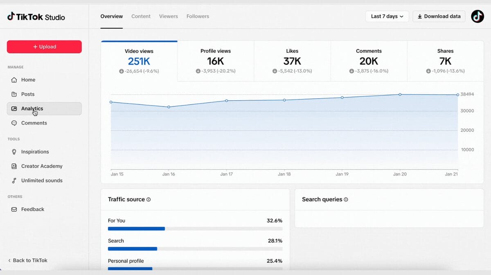Open Posts from the sidebar
This screenshot has width=491, height=275.
tap(14, 94)
